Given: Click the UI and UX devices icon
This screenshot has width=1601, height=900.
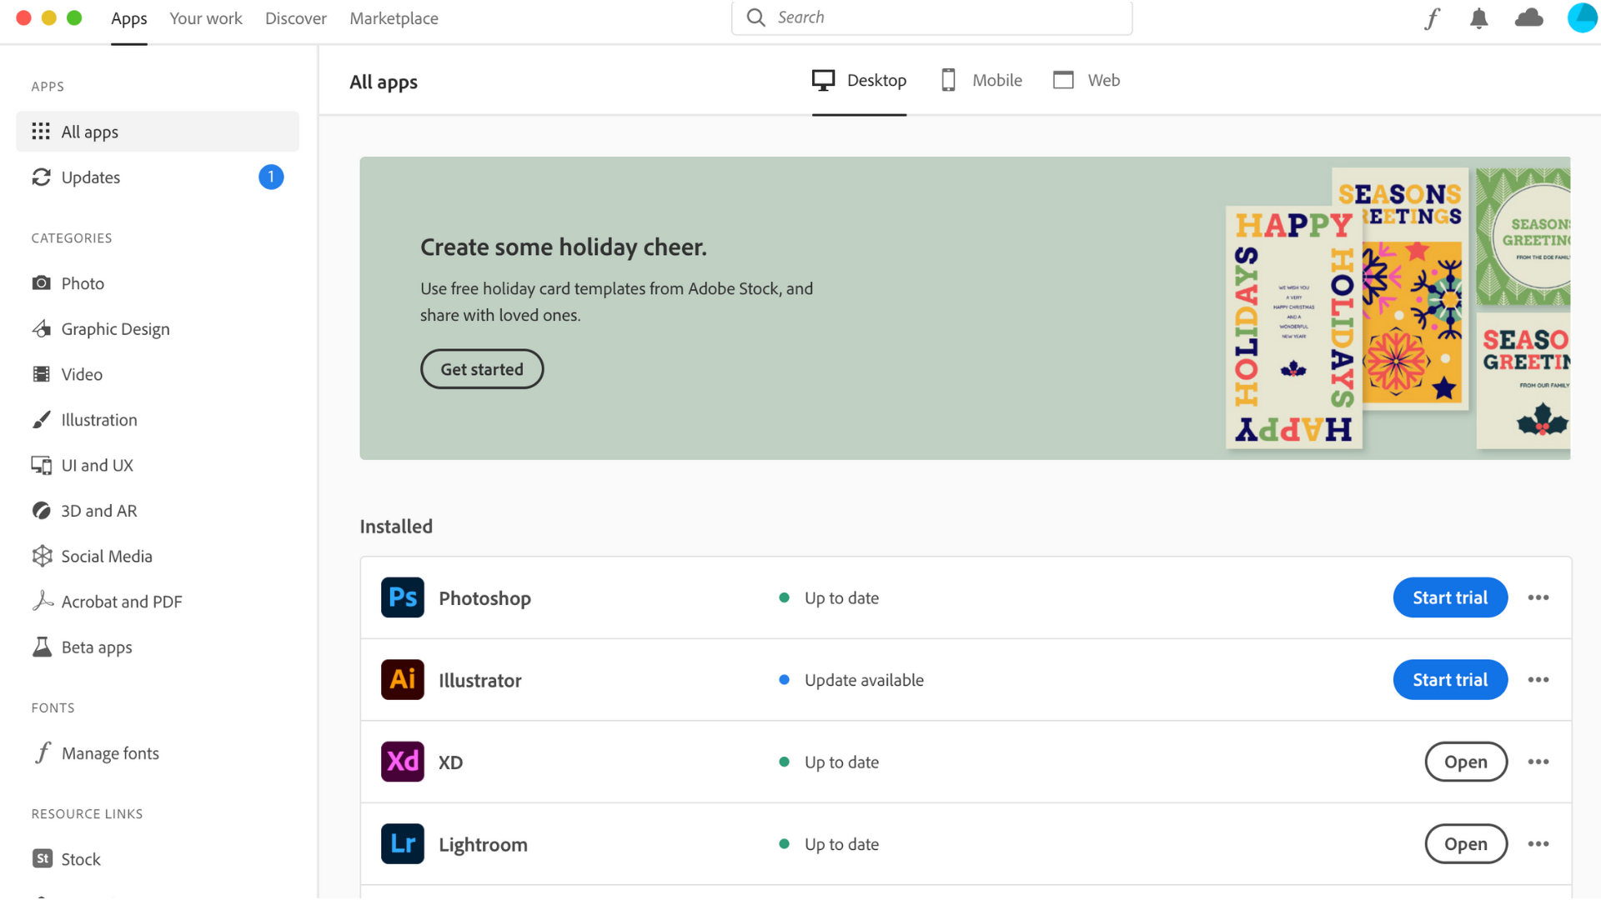Looking at the screenshot, I should [41, 465].
